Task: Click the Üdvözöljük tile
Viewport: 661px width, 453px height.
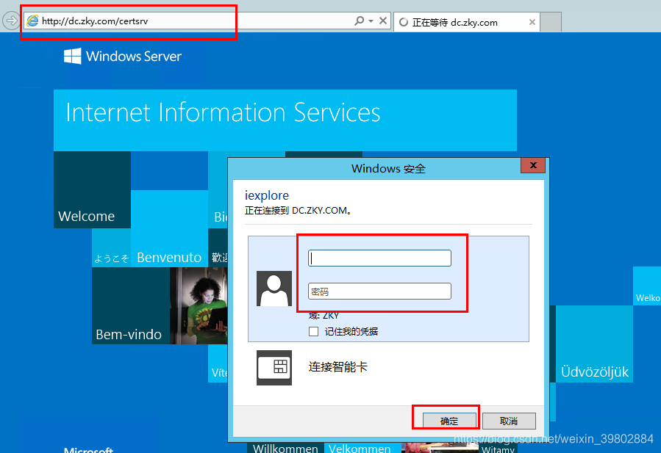Action: pos(594,344)
